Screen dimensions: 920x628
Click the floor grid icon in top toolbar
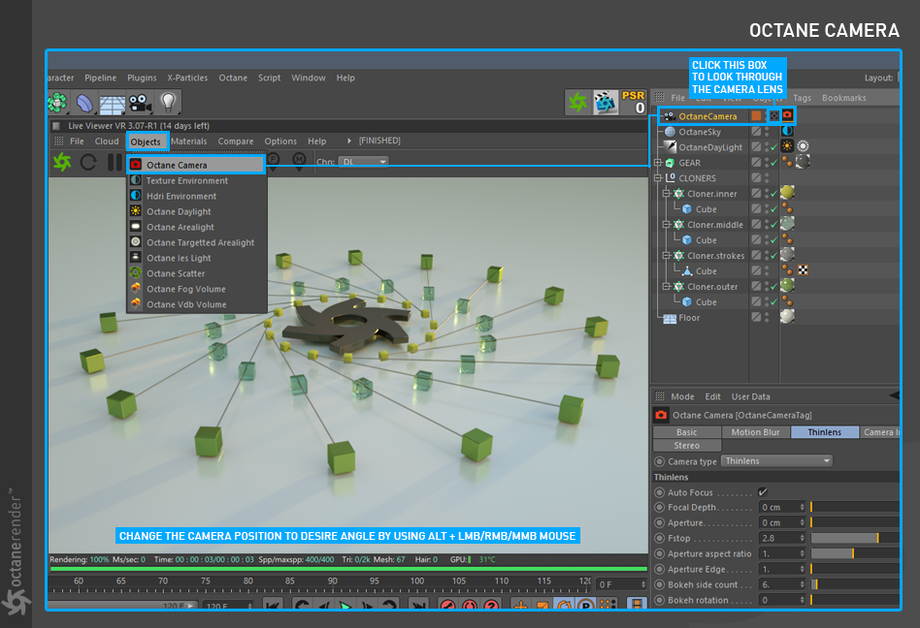113,103
